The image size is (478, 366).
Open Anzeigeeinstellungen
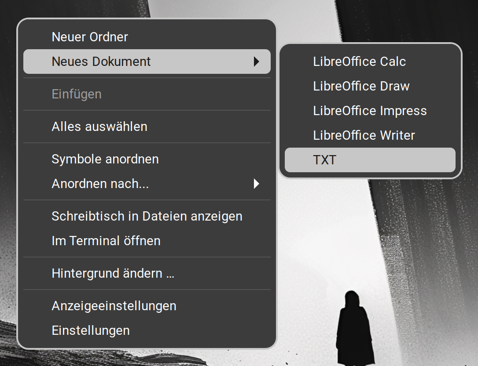[114, 306]
